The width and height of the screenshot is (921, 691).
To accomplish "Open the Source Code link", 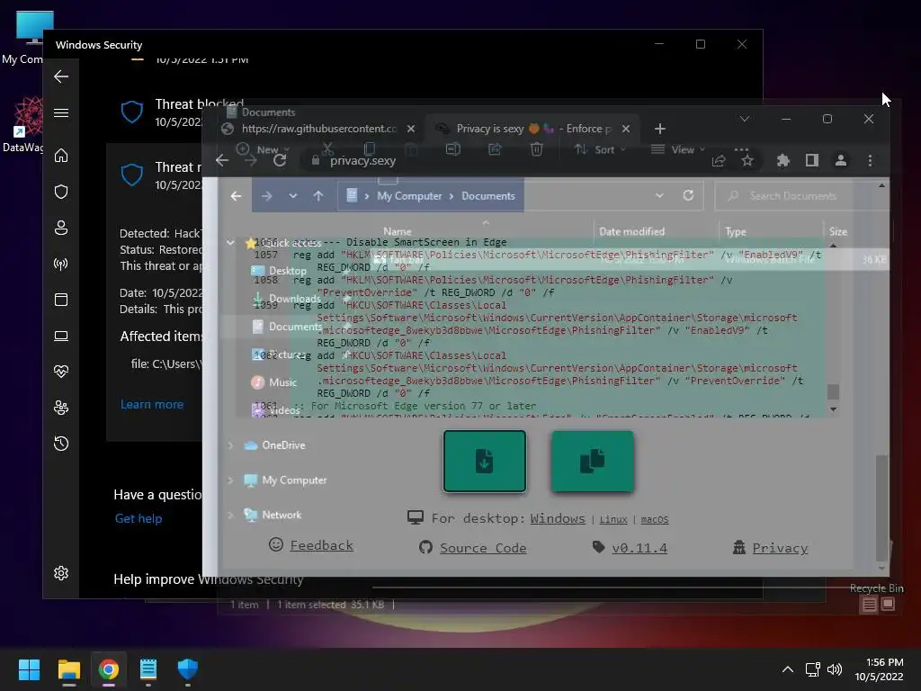I will 483,548.
